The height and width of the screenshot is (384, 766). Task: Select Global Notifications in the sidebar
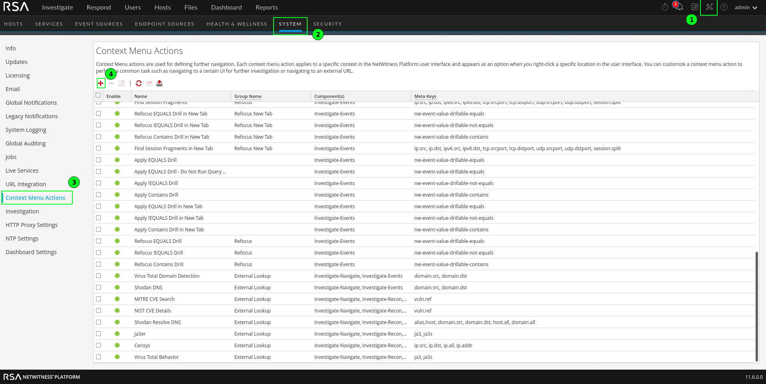click(31, 102)
